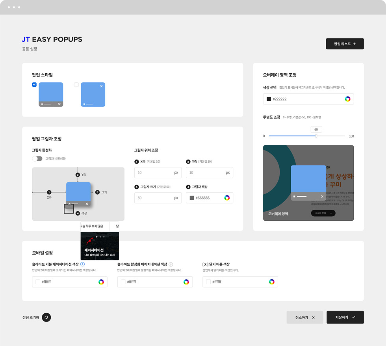Screen dimensions: 386x346
Task: Click the reset settings circular arrow icon
Action: pyautogui.click(x=46, y=317)
